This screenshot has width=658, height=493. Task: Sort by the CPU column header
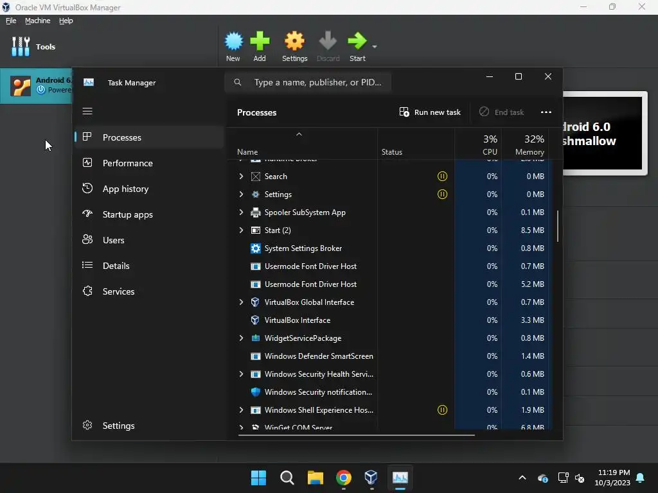478,144
